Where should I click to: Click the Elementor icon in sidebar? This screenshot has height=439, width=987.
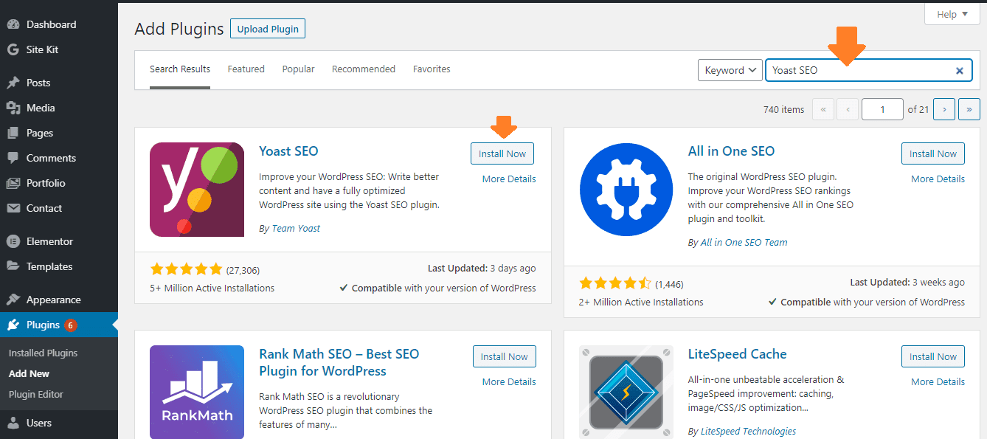point(13,241)
